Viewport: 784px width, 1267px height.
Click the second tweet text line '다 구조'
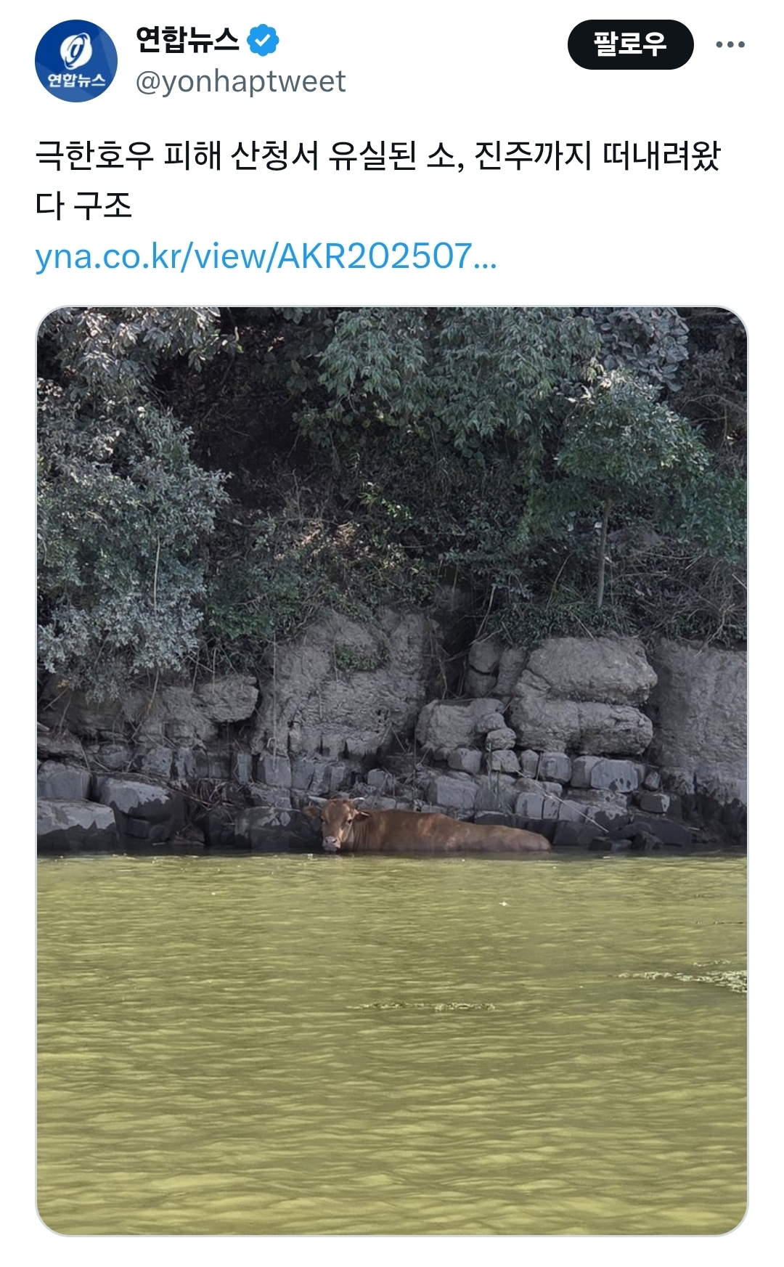[x=83, y=205]
